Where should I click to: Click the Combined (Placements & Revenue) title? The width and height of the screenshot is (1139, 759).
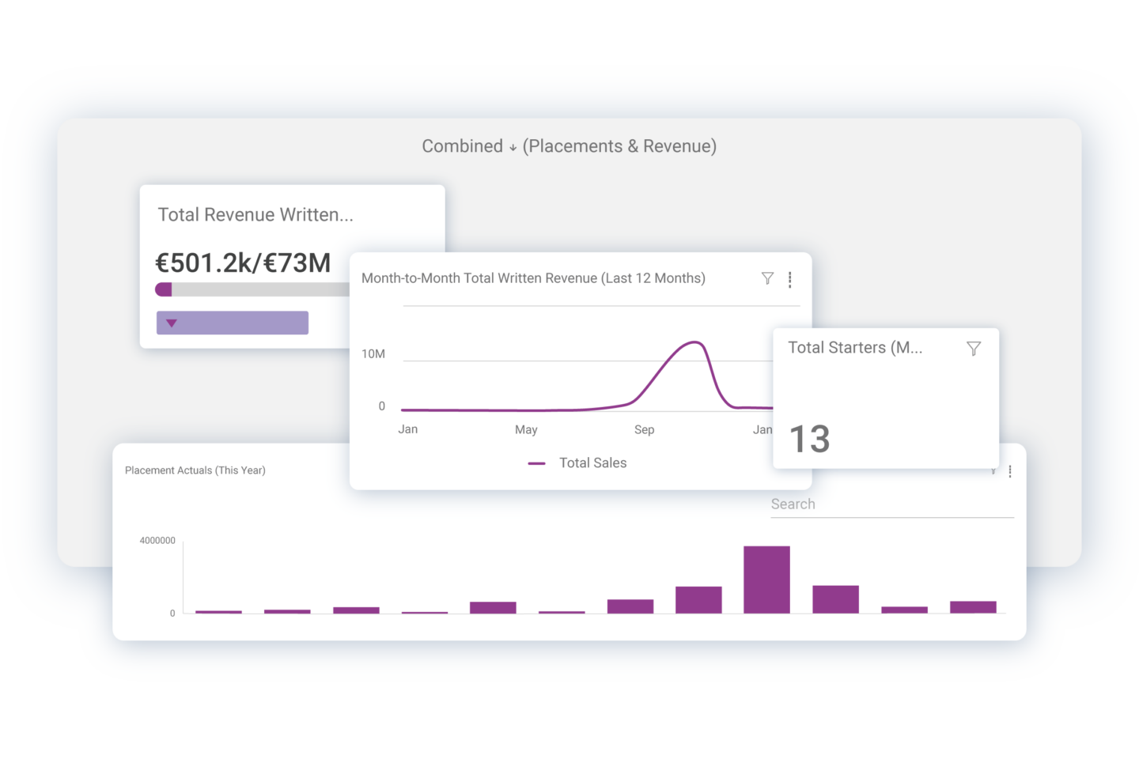[569, 146]
